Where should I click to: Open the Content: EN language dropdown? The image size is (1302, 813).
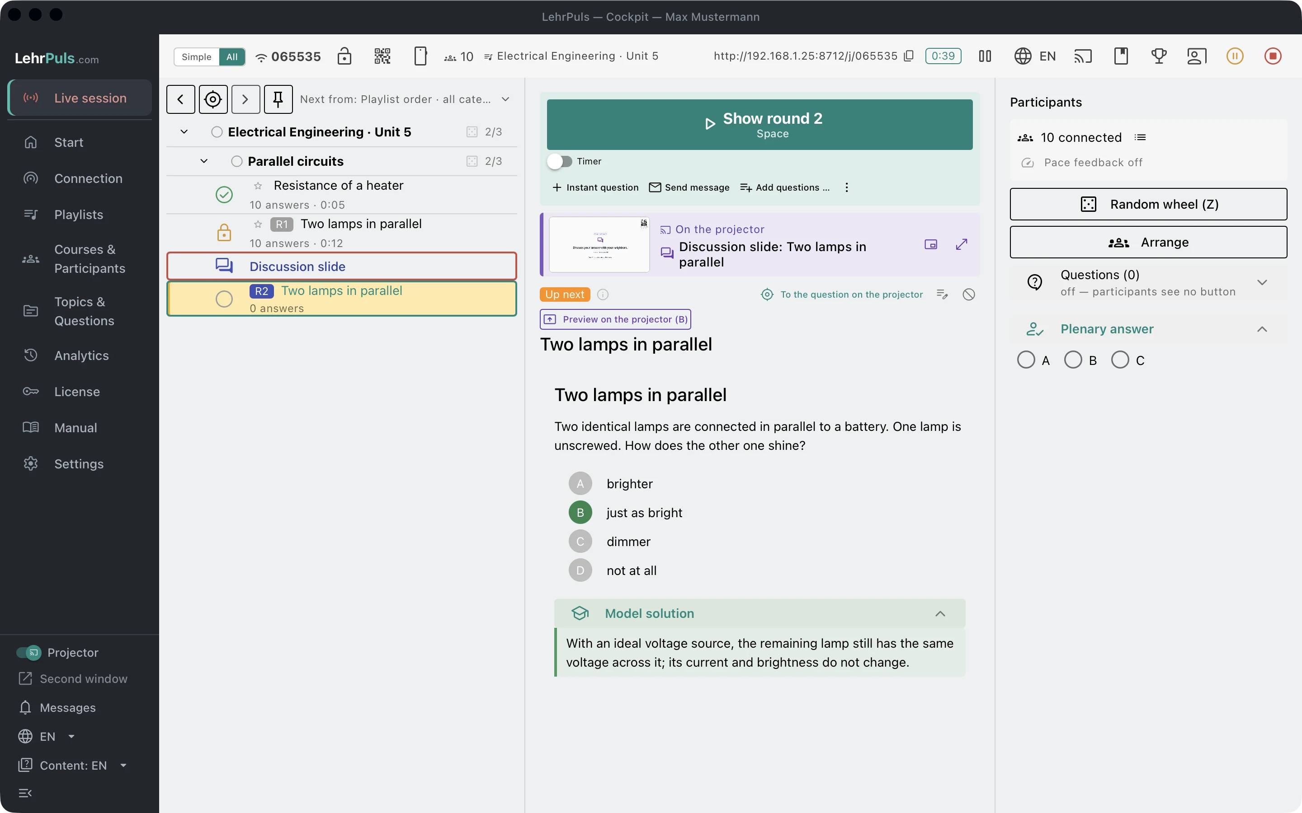coord(74,765)
